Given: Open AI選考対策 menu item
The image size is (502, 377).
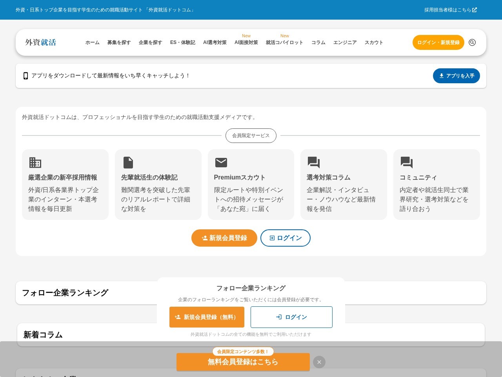Looking at the screenshot, I should (215, 42).
